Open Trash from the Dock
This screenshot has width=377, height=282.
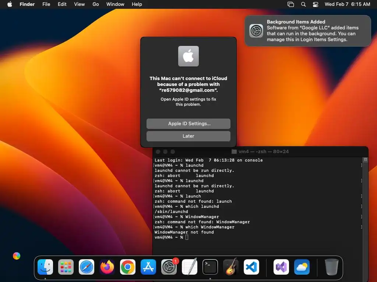coord(332,267)
